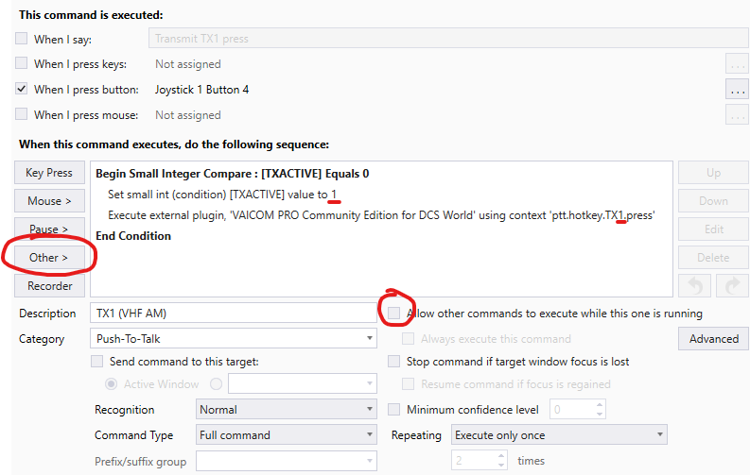Open the Other > actions menu

click(x=49, y=257)
